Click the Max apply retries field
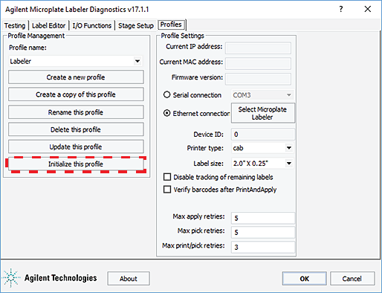 pyautogui.click(x=263, y=218)
